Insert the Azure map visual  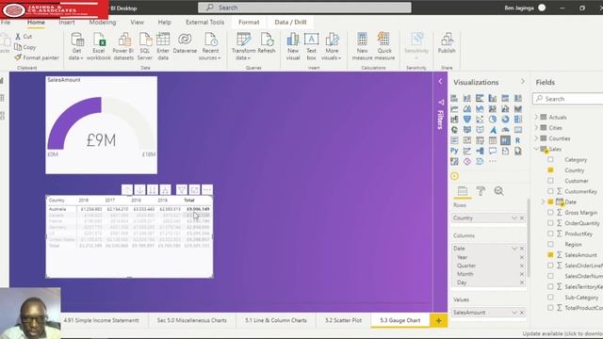click(493, 130)
